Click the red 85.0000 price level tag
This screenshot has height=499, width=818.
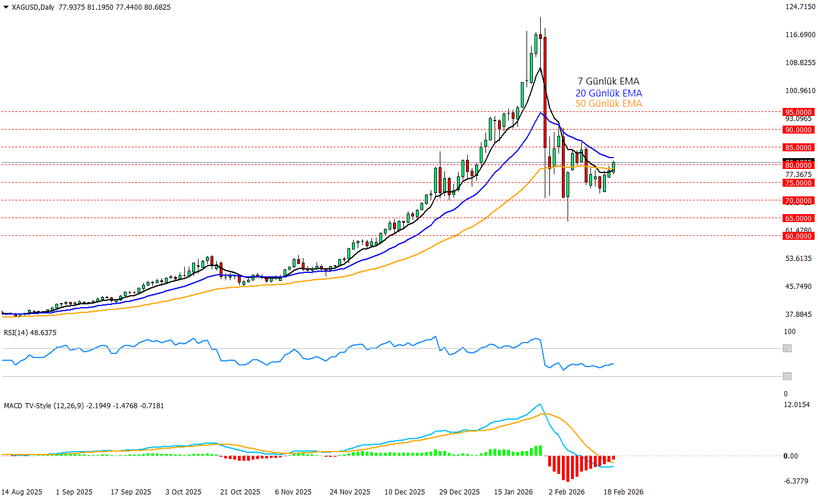coord(798,148)
